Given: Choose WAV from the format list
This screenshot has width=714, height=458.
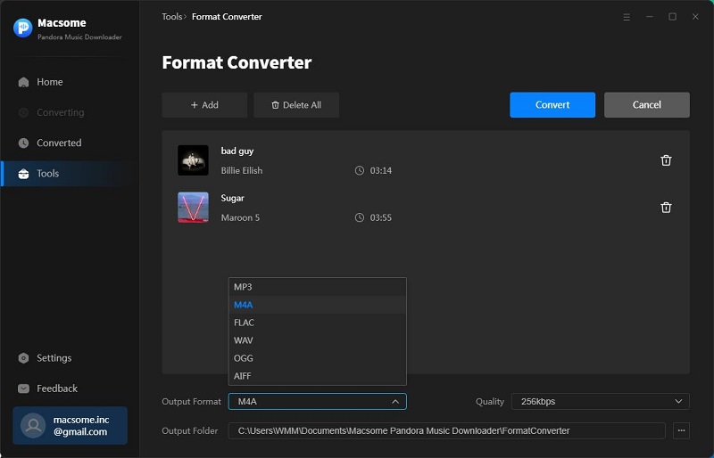Looking at the screenshot, I should (x=318, y=340).
